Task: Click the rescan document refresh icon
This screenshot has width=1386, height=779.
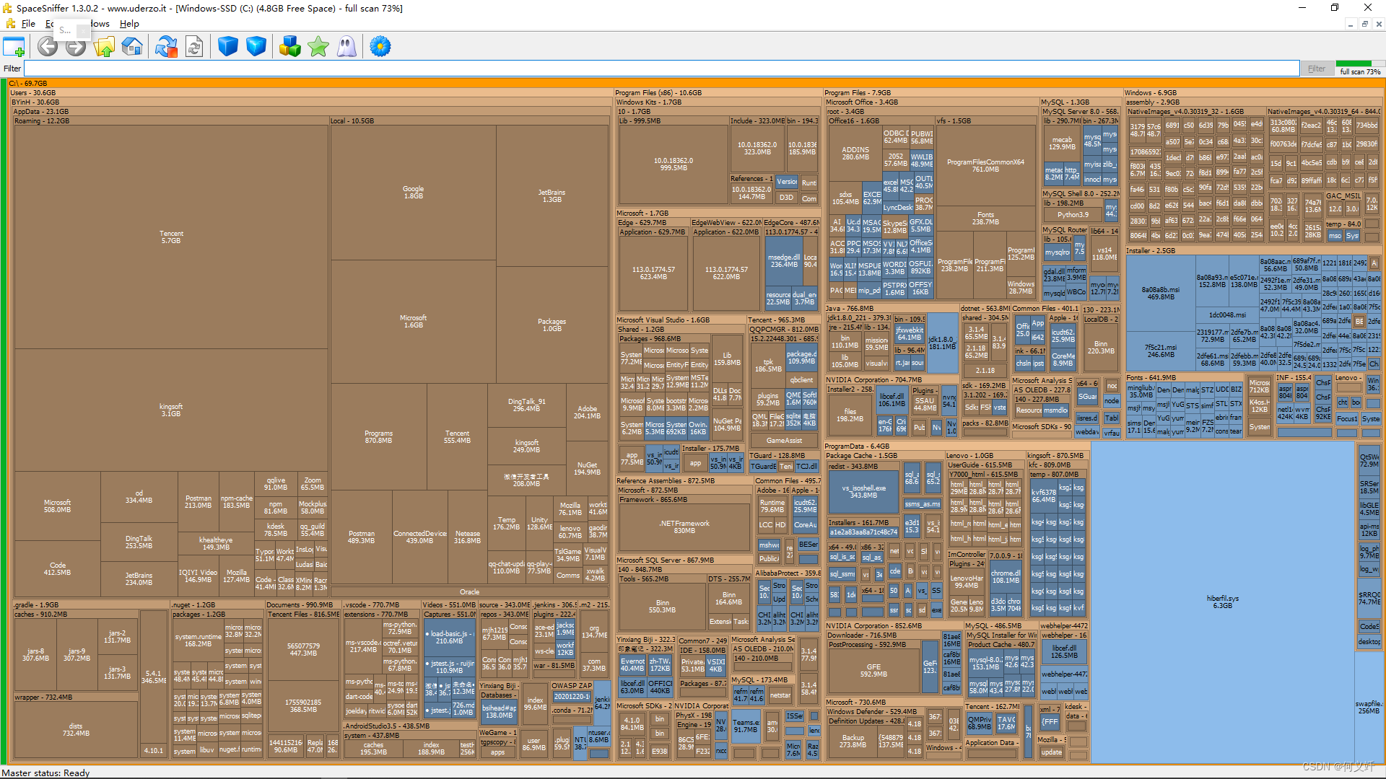Action: (x=194, y=47)
